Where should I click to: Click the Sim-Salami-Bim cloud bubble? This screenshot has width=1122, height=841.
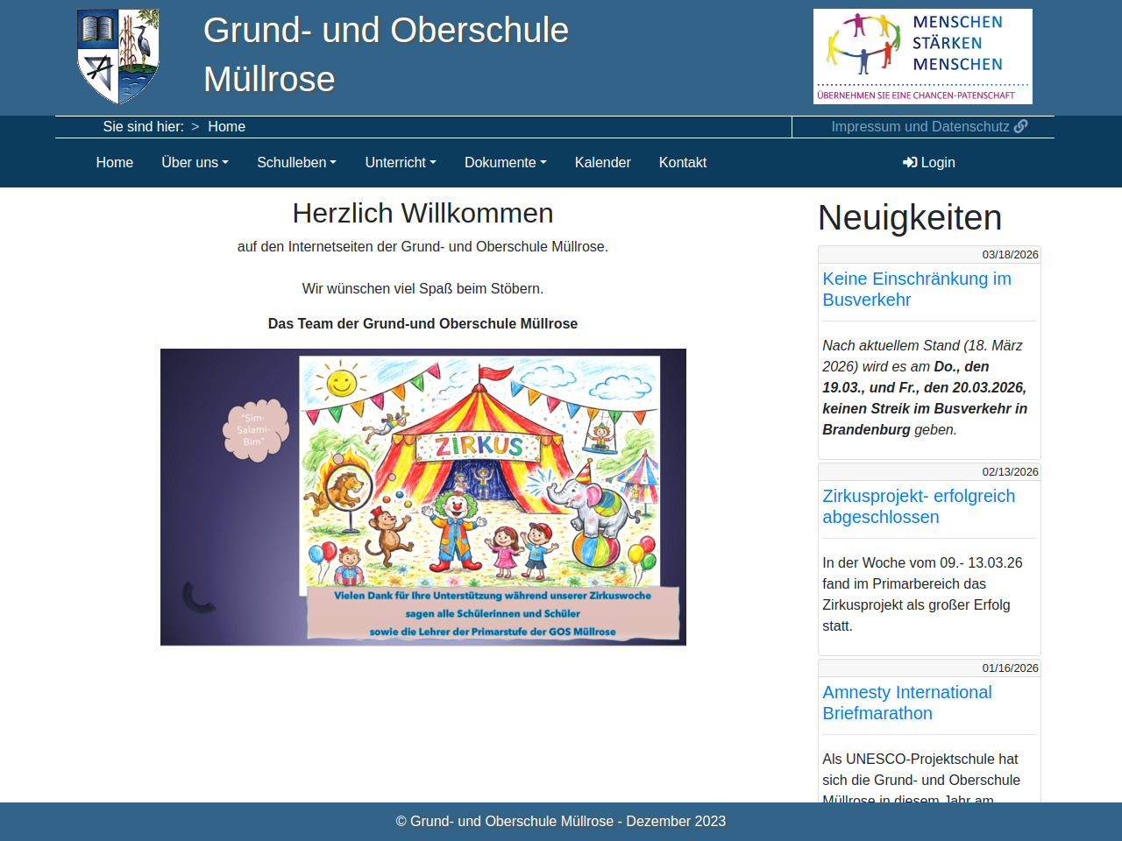254,429
